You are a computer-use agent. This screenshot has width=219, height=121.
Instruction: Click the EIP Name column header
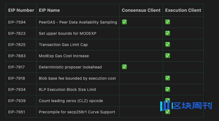pos(49,10)
